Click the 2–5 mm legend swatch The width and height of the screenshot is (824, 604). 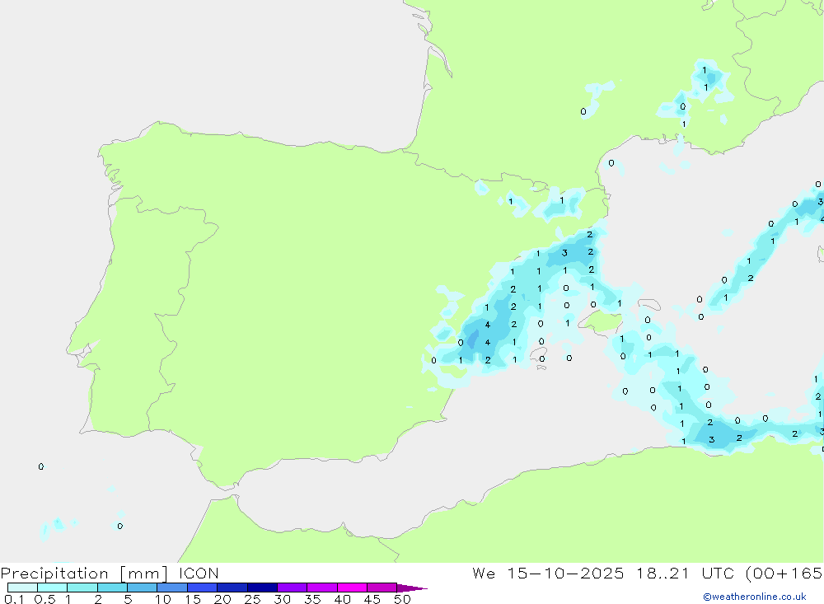pyautogui.click(x=112, y=588)
